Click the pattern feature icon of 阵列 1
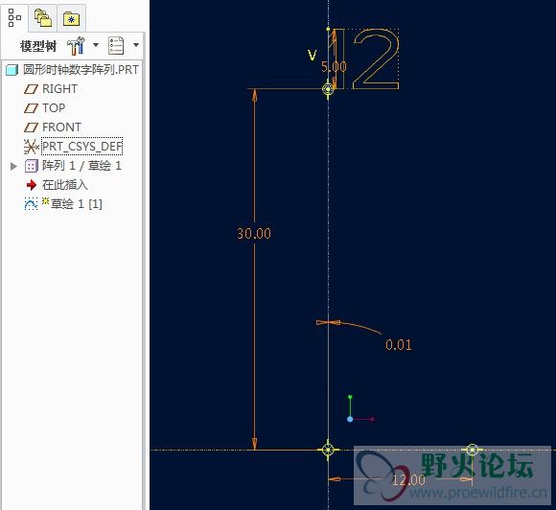Viewport: 556px width, 510px height. point(31,166)
